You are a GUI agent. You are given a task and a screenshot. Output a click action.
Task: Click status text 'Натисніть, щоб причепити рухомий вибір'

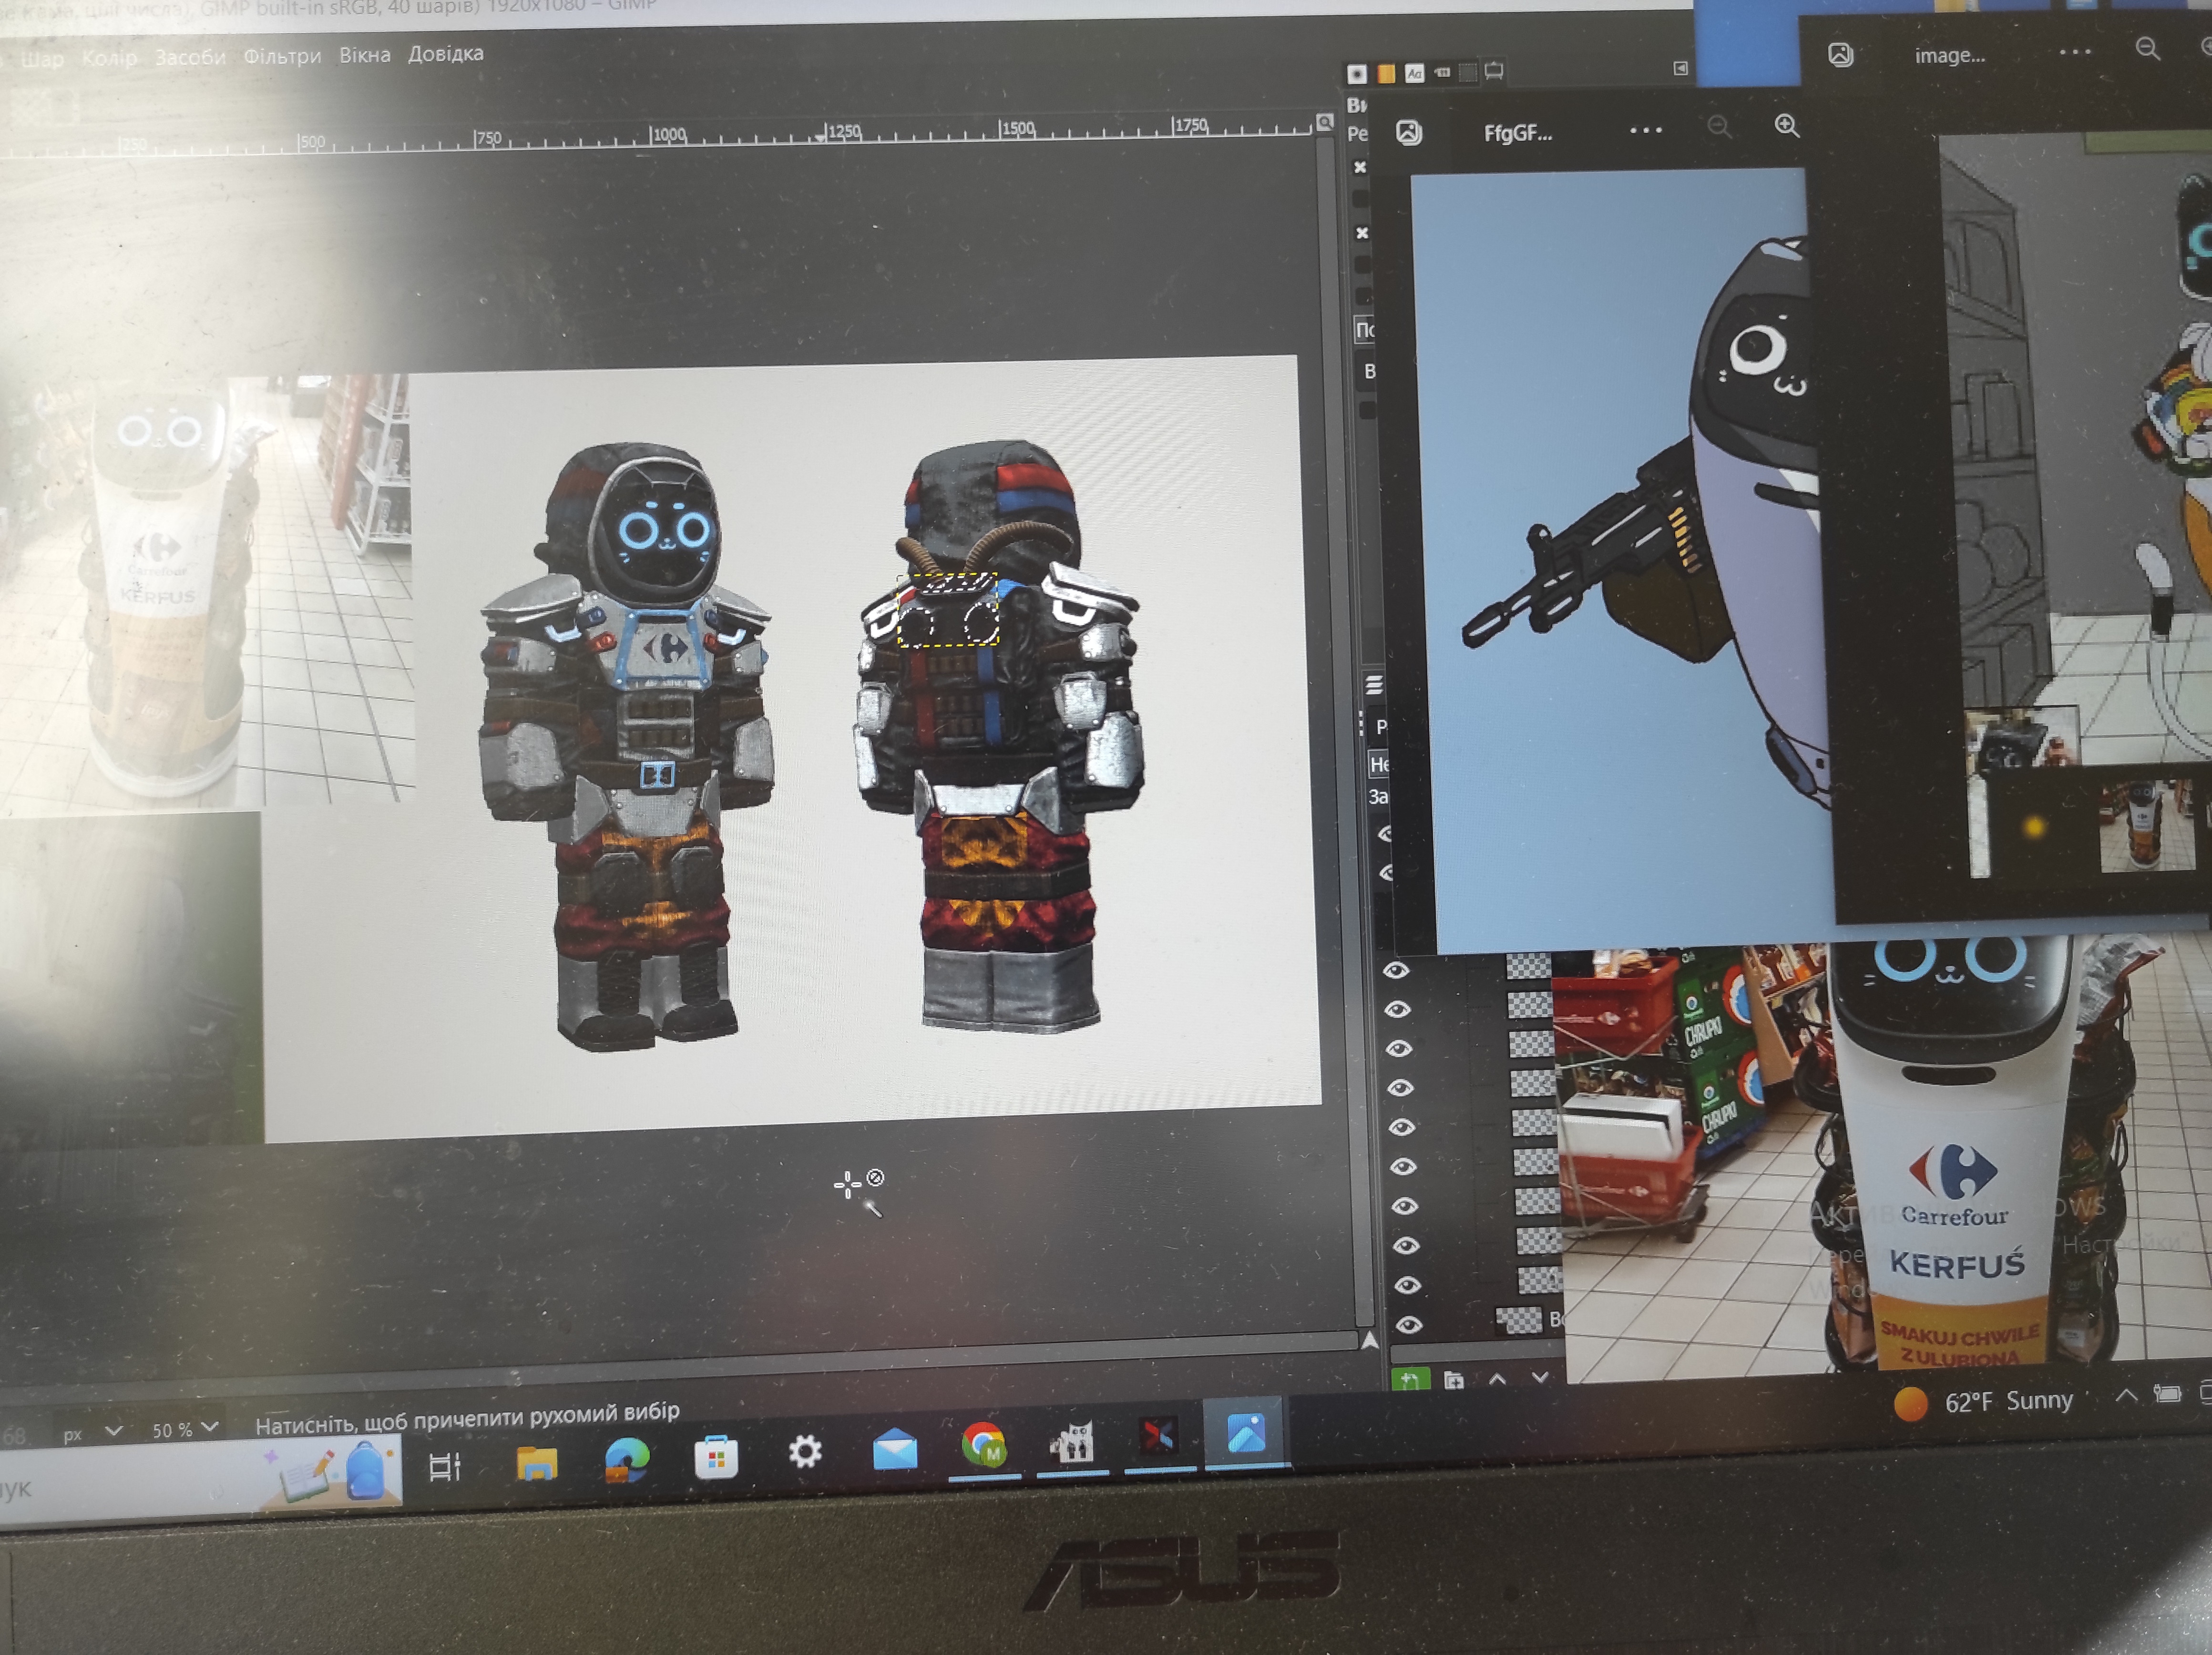click(467, 1418)
